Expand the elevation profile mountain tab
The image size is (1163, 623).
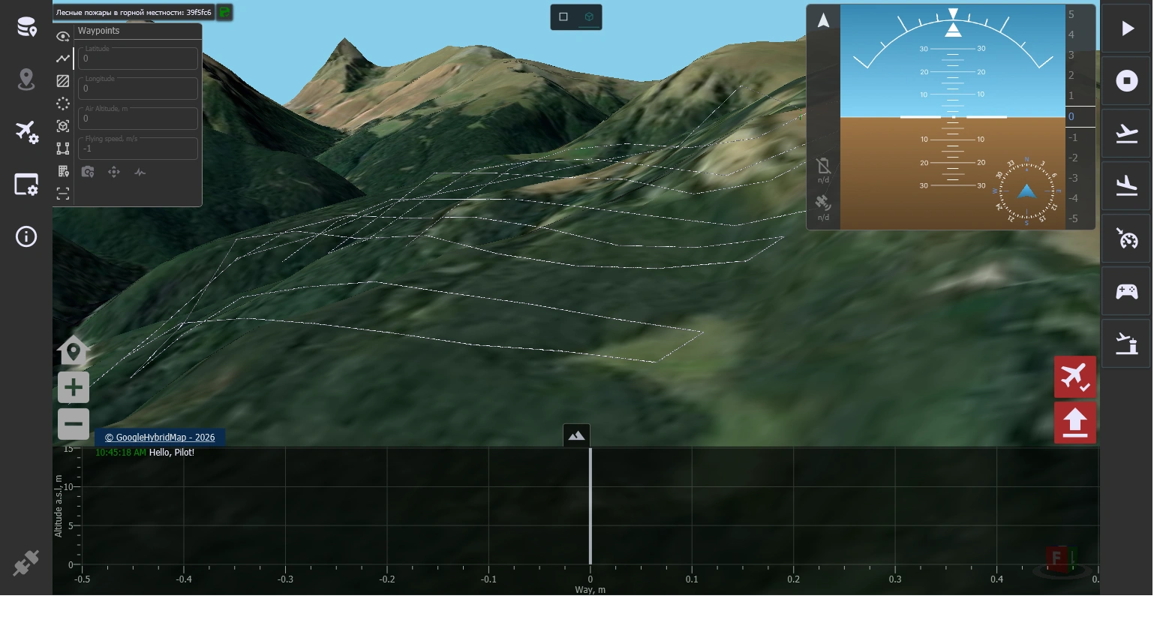(576, 435)
